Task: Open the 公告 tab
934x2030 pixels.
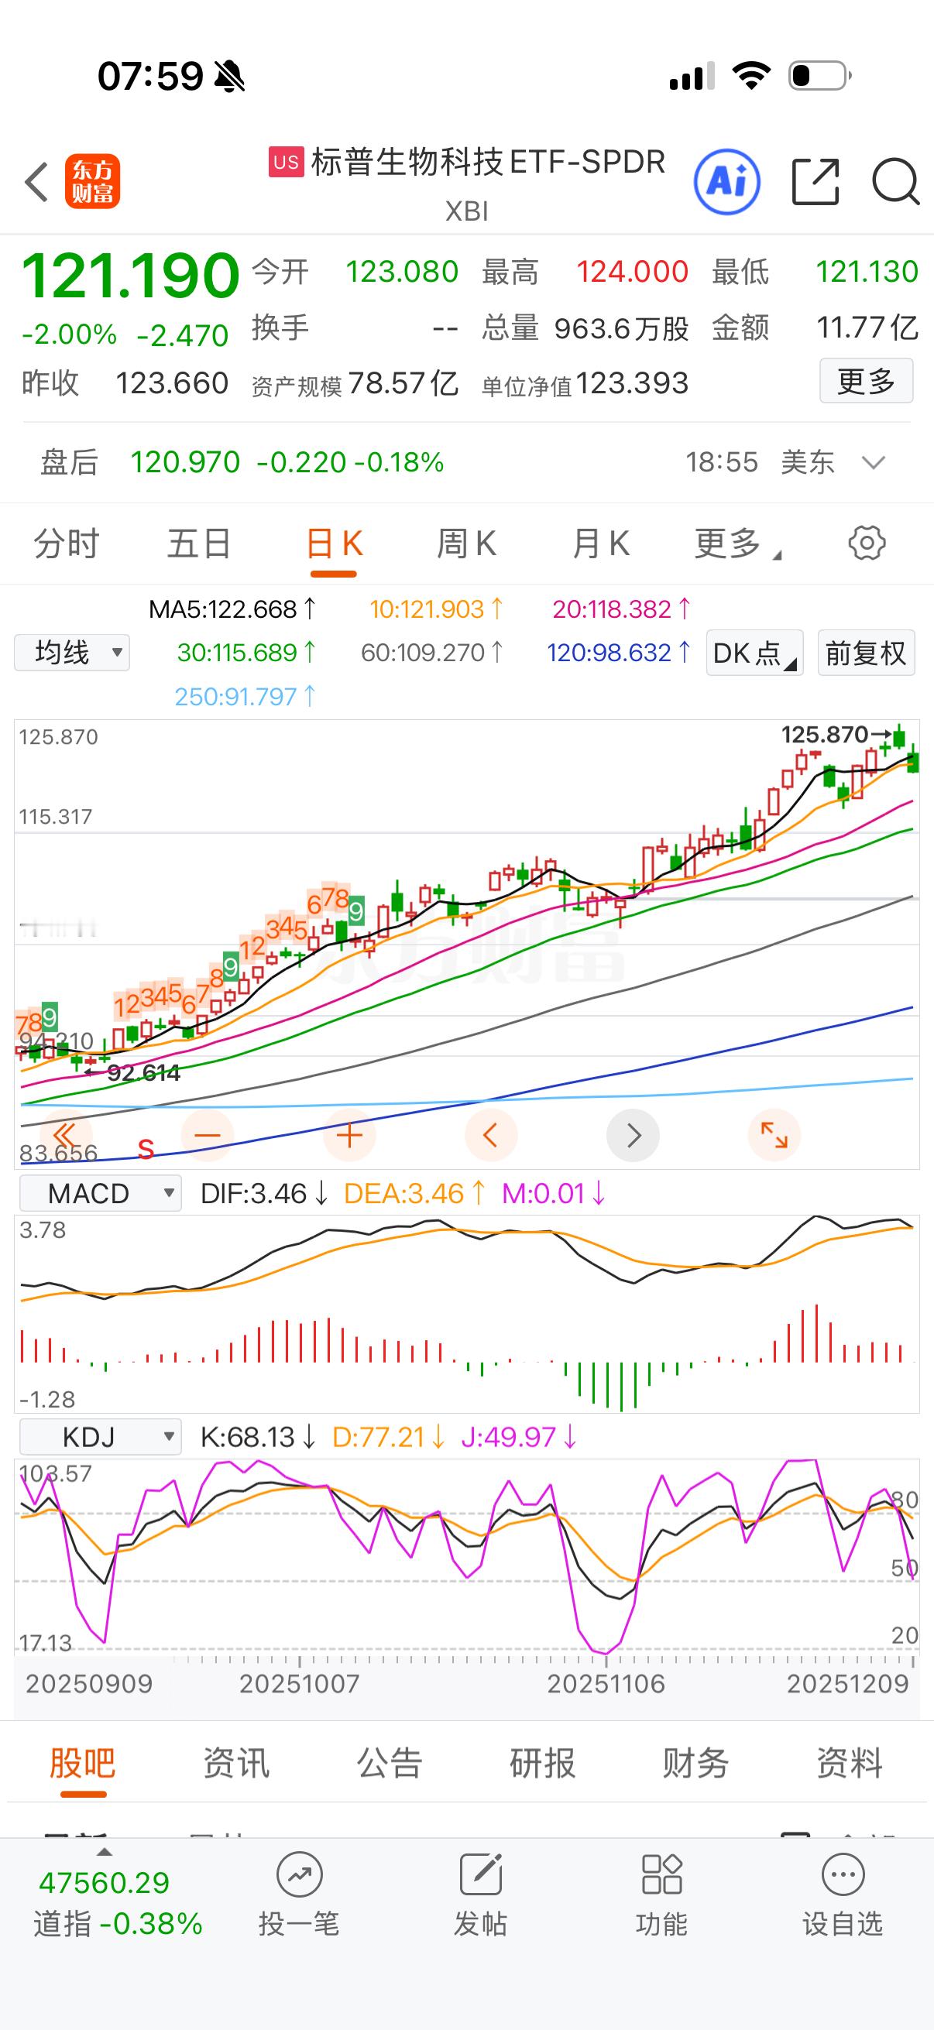Action: [x=390, y=1763]
